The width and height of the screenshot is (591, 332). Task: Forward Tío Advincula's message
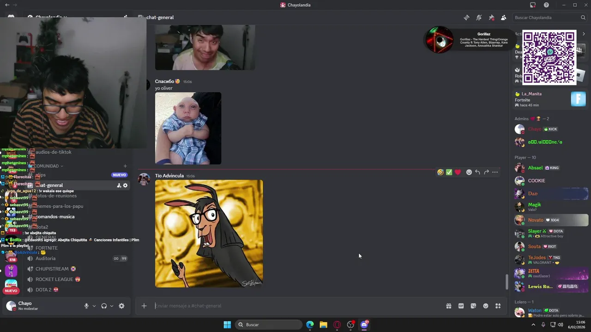(x=486, y=172)
